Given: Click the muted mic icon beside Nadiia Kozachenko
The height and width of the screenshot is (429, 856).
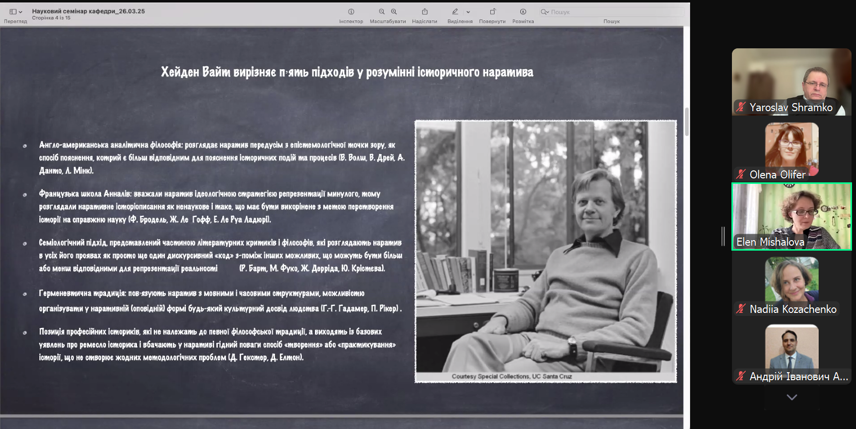Looking at the screenshot, I should (x=741, y=309).
